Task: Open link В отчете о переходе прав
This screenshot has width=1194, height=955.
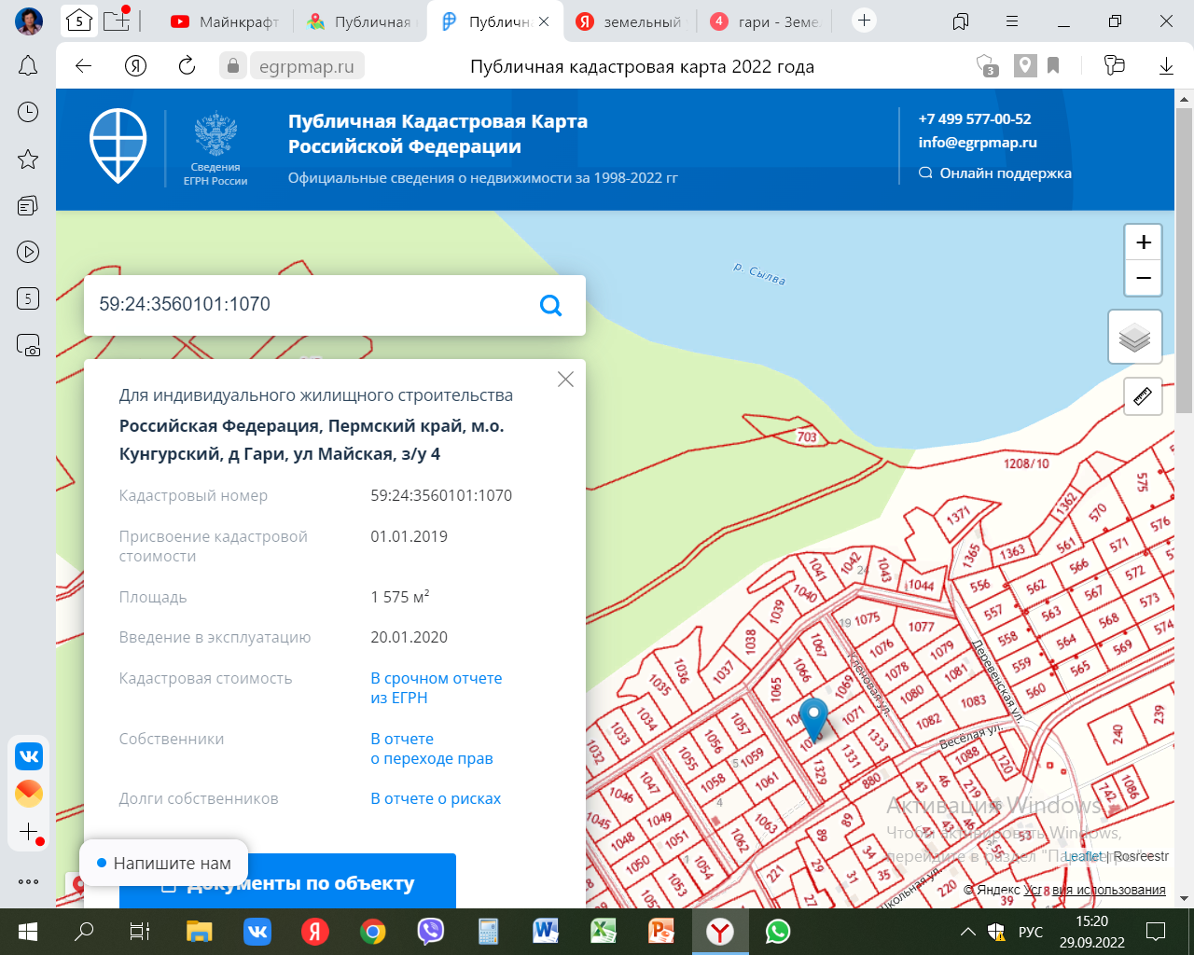Action: [x=432, y=749]
